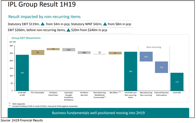
Task: Click the Fertilisers Value Chain bar showing 13
Action: coord(53,49)
